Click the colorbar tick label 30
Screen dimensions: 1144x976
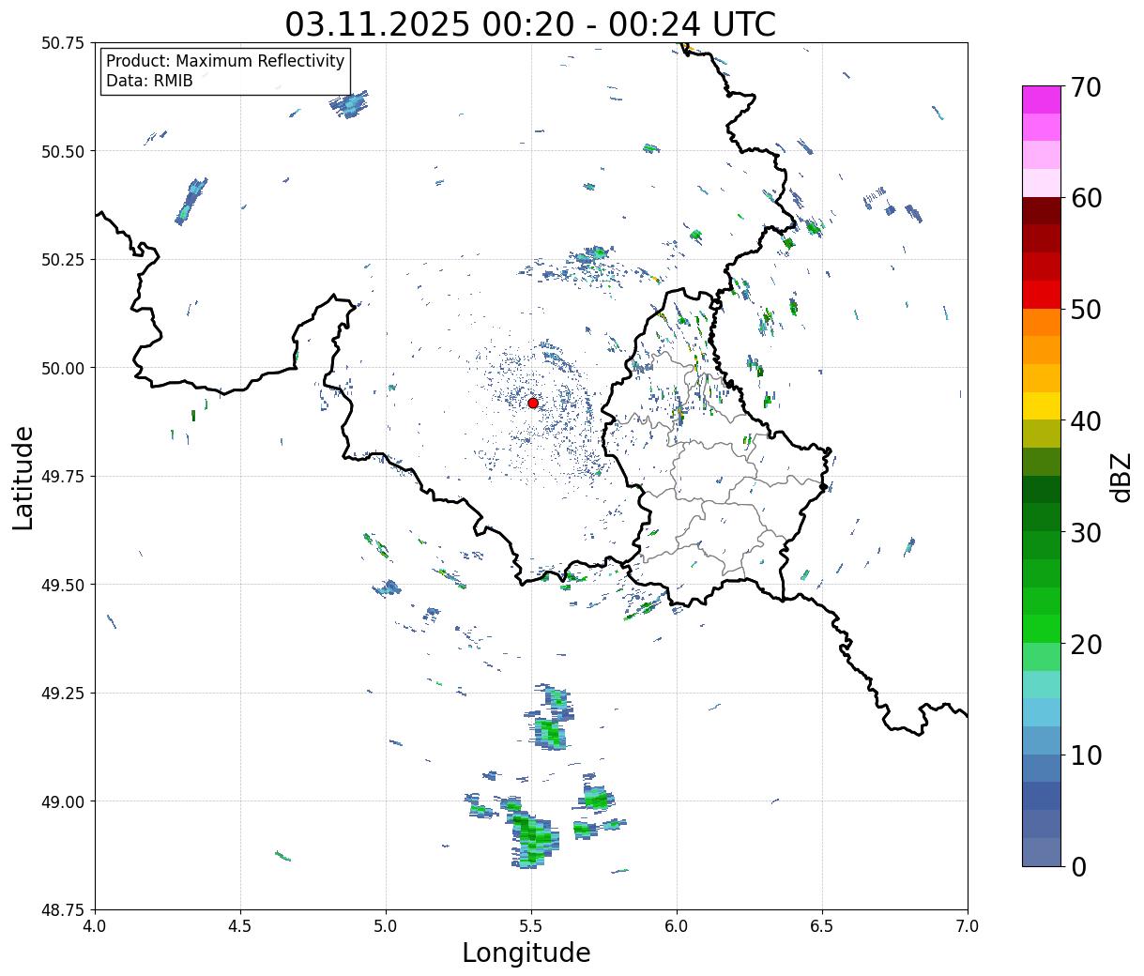pyautogui.click(x=1085, y=533)
